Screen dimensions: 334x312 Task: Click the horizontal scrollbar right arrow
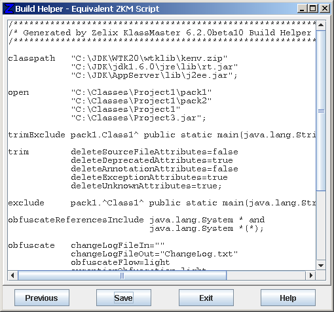pyautogui.click(x=310, y=275)
